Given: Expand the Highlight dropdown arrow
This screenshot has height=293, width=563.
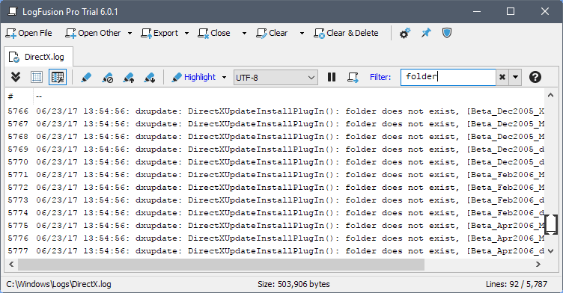Looking at the screenshot, I should (225, 77).
